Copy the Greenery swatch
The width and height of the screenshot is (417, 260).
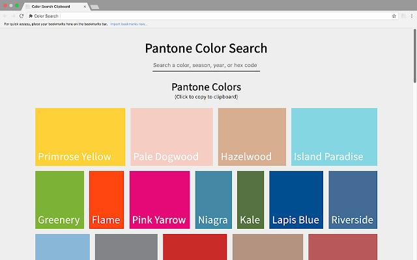pyautogui.click(x=59, y=200)
